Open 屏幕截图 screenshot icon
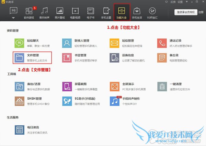206x146 pixels. [x=67, y=87]
